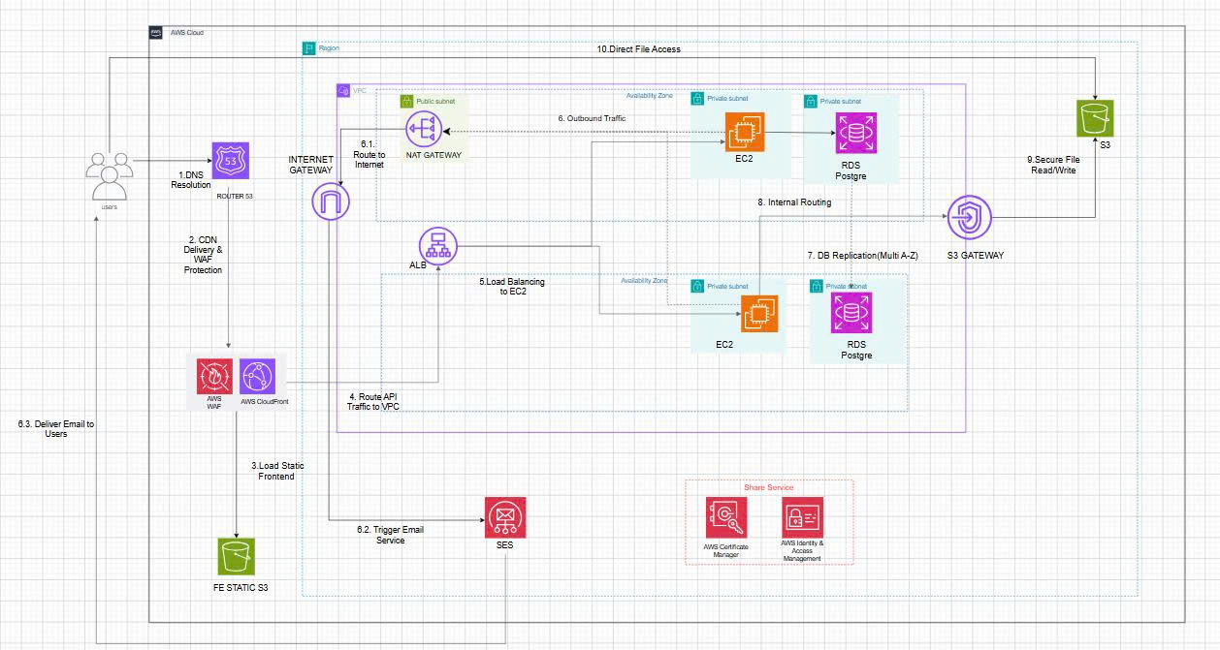The image size is (1220, 650).
Task: Click the '6. Outbound Traffic' label
Action: pos(591,118)
